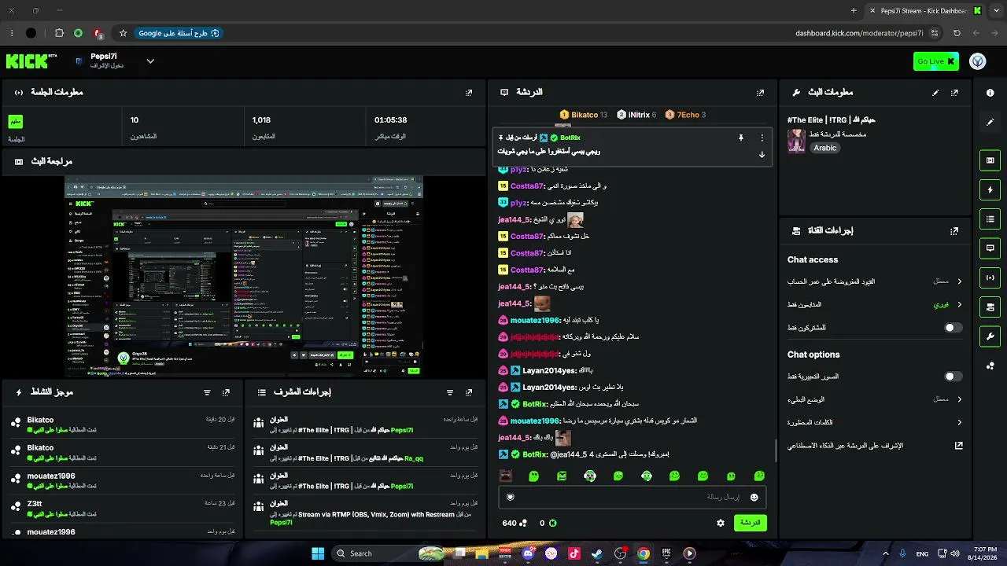
Task: Expand slow mode (الوضع البطيء) setting
Action: (x=875, y=399)
